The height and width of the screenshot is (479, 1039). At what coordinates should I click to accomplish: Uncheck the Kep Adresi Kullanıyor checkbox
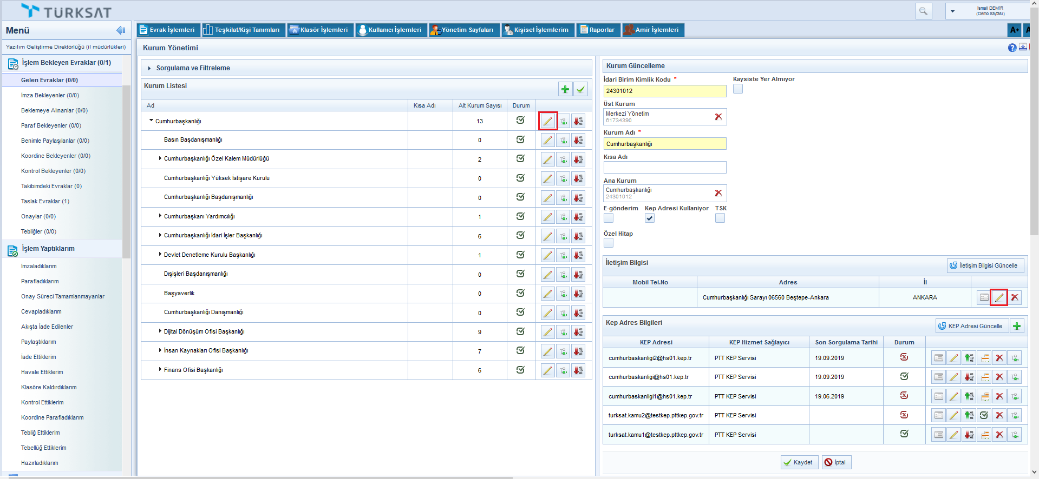[650, 218]
